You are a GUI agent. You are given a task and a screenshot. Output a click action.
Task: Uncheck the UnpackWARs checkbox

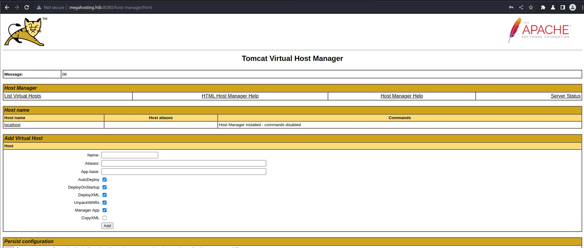point(104,202)
